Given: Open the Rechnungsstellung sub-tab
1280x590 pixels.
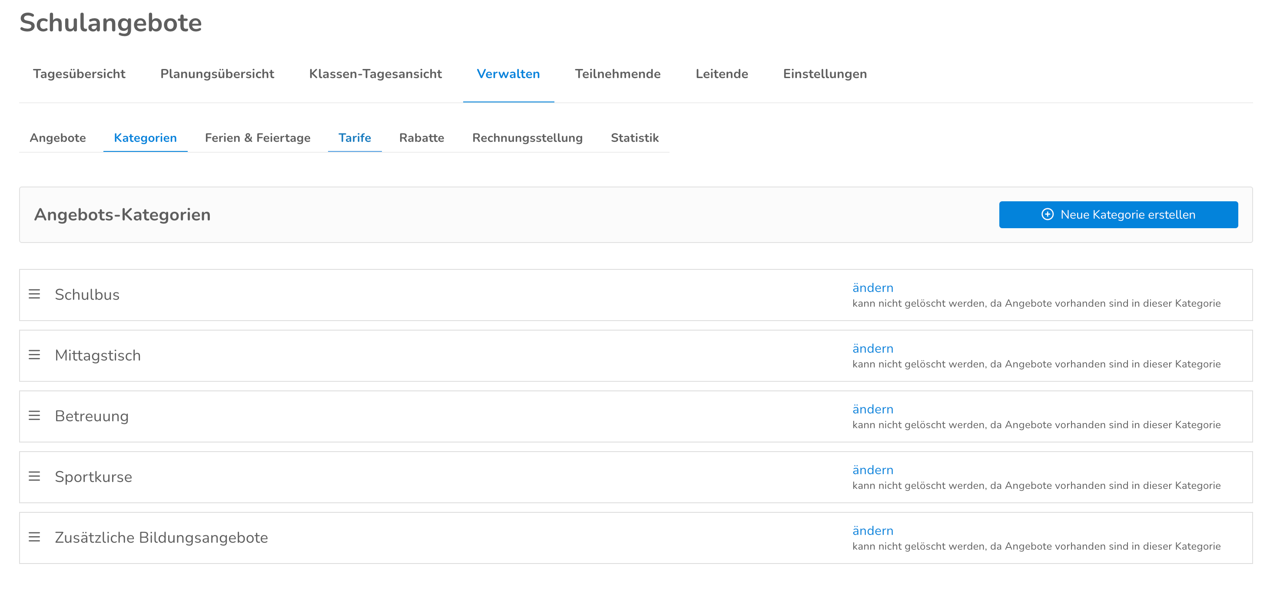Looking at the screenshot, I should point(527,138).
